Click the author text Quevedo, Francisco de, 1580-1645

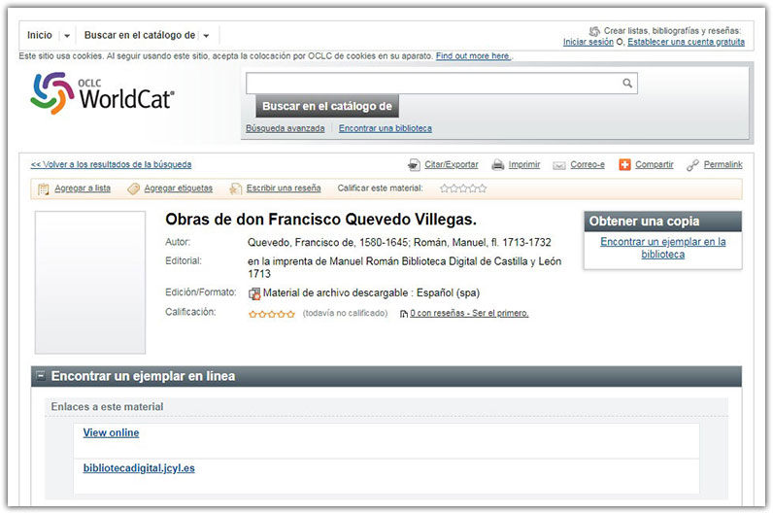[327, 242]
